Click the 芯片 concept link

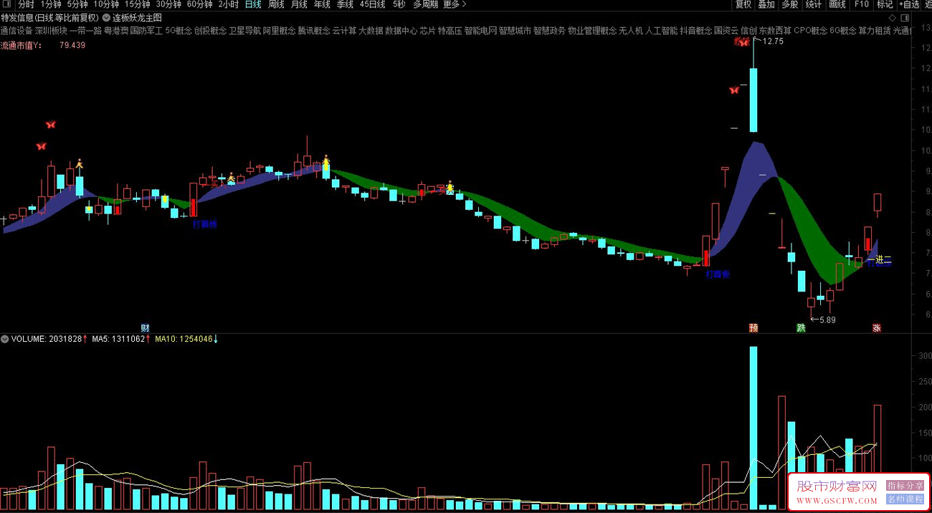427,31
